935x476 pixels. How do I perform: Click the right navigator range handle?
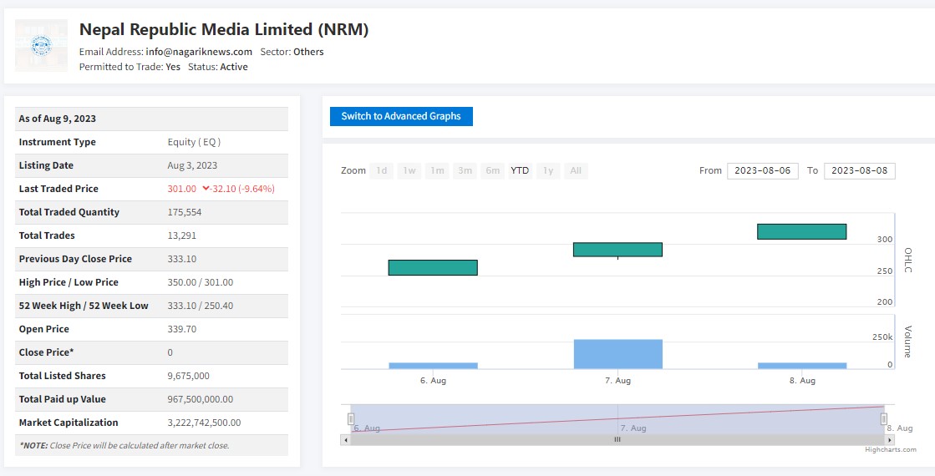(x=884, y=418)
